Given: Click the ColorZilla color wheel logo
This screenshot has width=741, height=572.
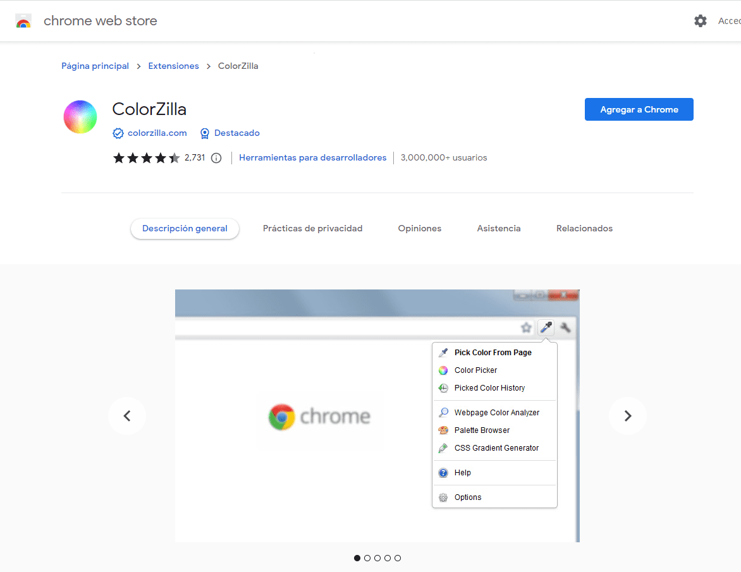Looking at the screenshot, I should tap(80, 117).
